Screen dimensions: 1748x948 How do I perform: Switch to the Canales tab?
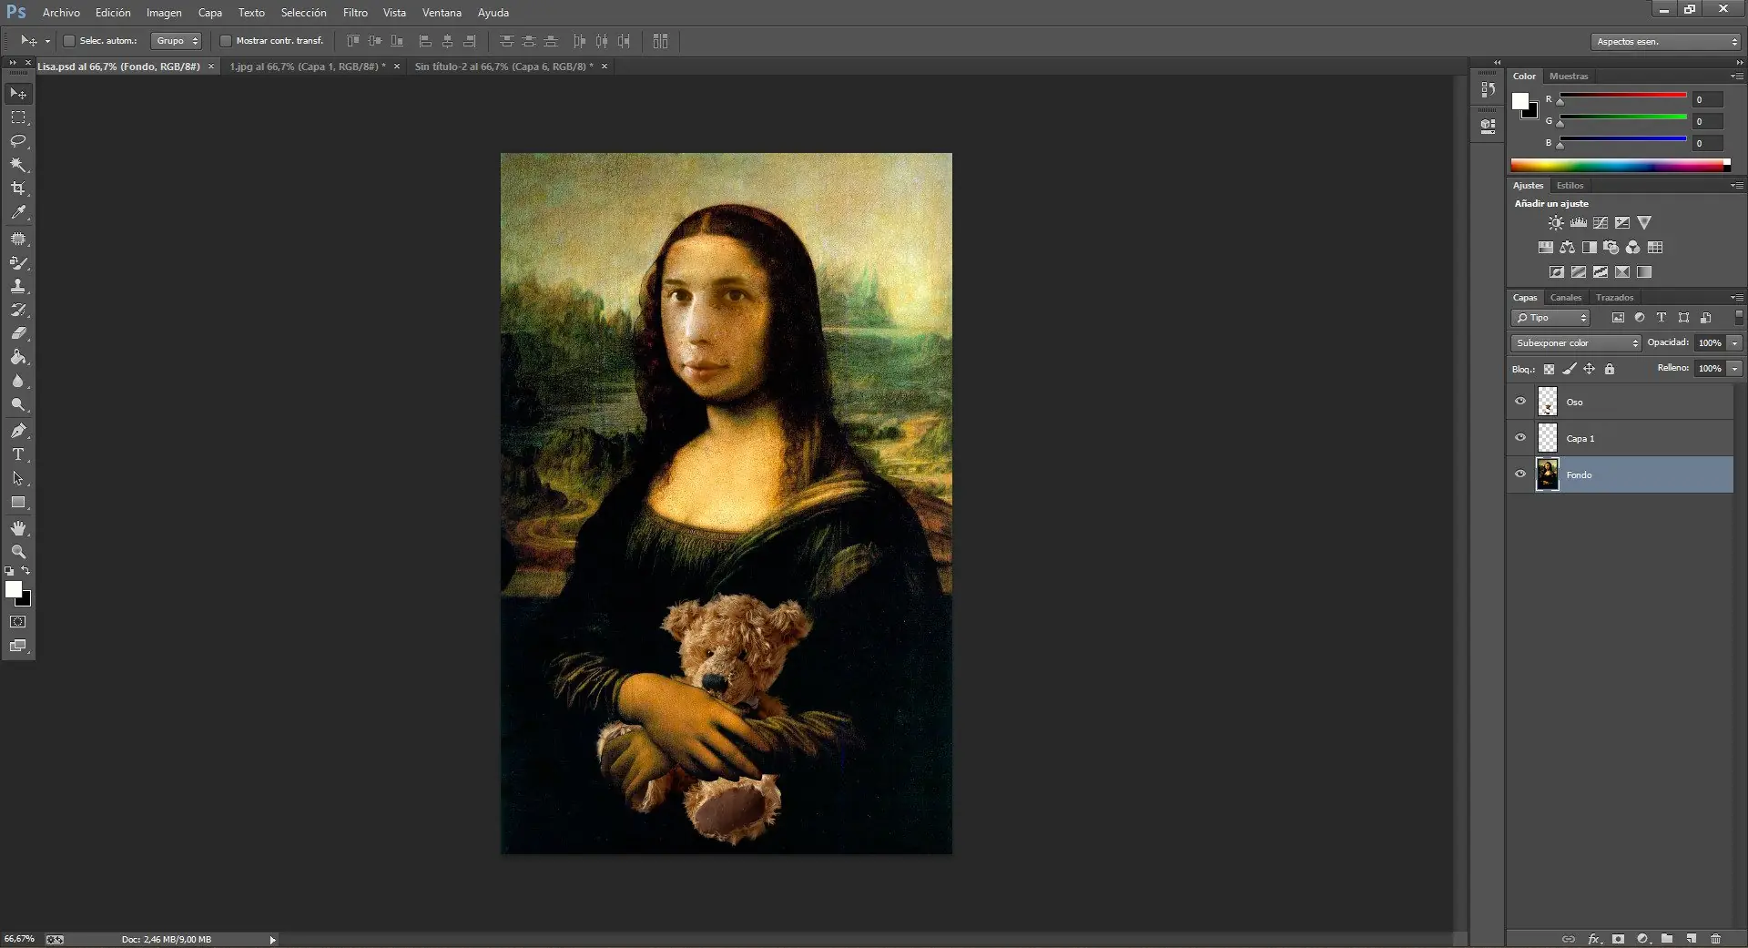click(1566, 298)
